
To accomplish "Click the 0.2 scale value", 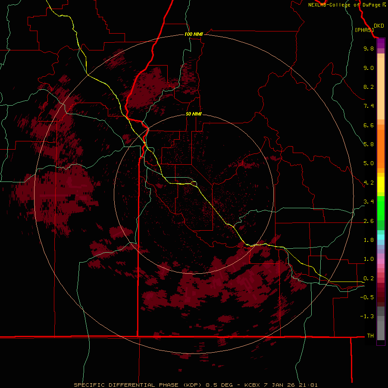I will [369, 278].
